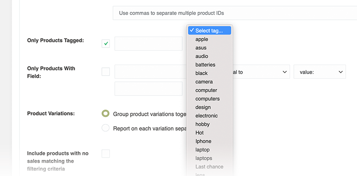Pick asus from the tag list
This screenshot has height=176, width=357.
201,48
